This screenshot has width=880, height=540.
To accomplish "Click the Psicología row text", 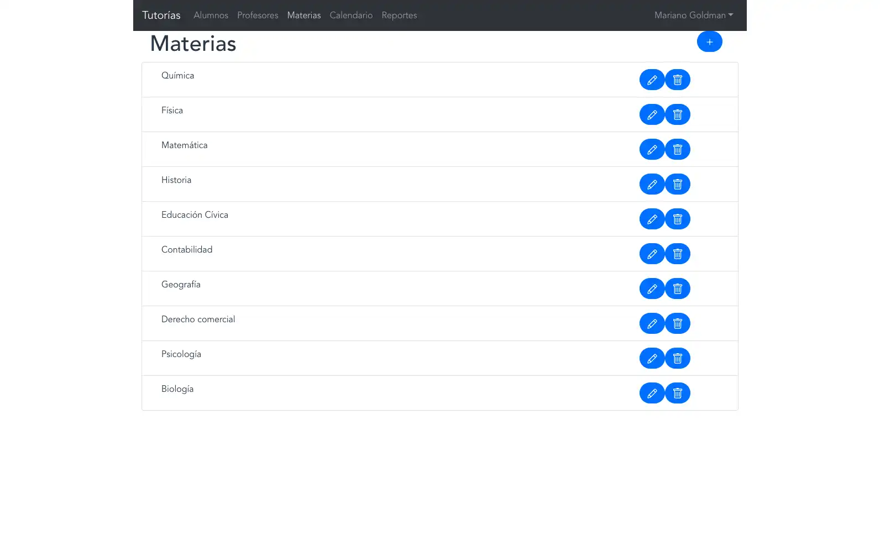I will click(181, 354).
